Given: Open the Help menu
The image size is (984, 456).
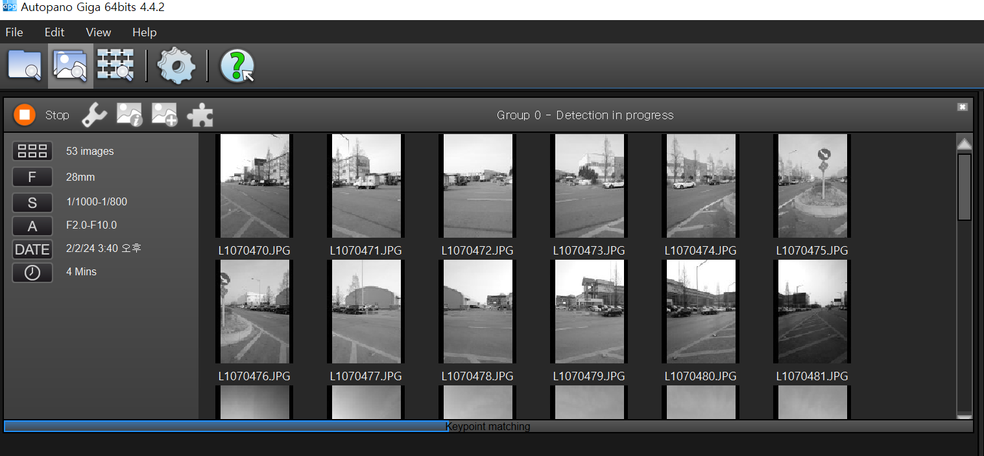Looking at the screenshot, I should (x=145, y=32).
